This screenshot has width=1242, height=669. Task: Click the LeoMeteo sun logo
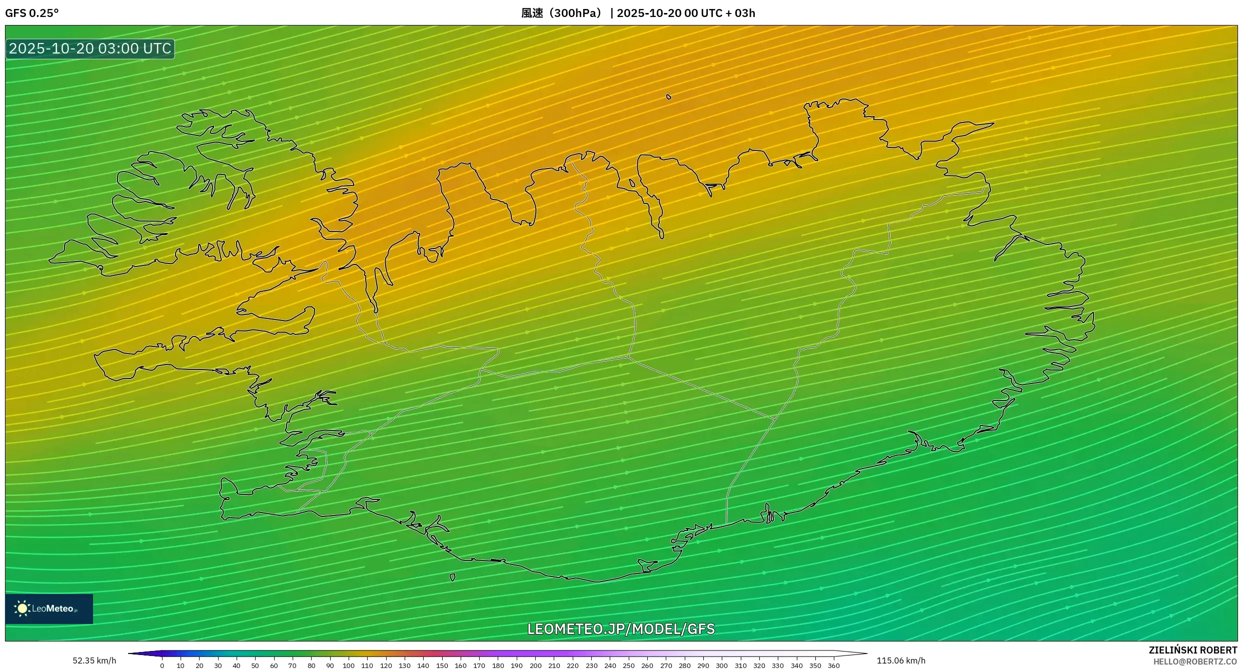coord(22,608)
